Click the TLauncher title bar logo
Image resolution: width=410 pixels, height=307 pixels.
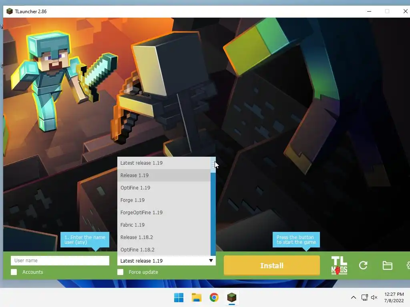pos(10,11)
